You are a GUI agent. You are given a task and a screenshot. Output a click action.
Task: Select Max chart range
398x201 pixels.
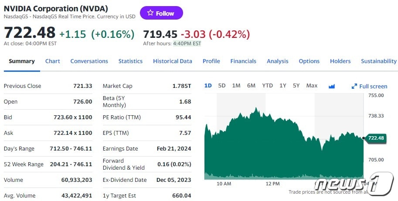click(312, 86)
